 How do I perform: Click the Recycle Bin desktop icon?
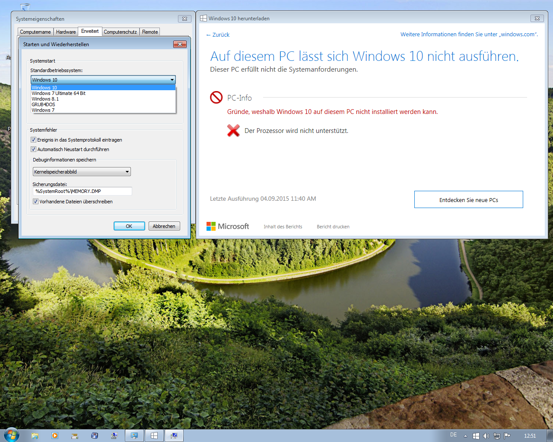pyautogui.click(x=25, y=6)
